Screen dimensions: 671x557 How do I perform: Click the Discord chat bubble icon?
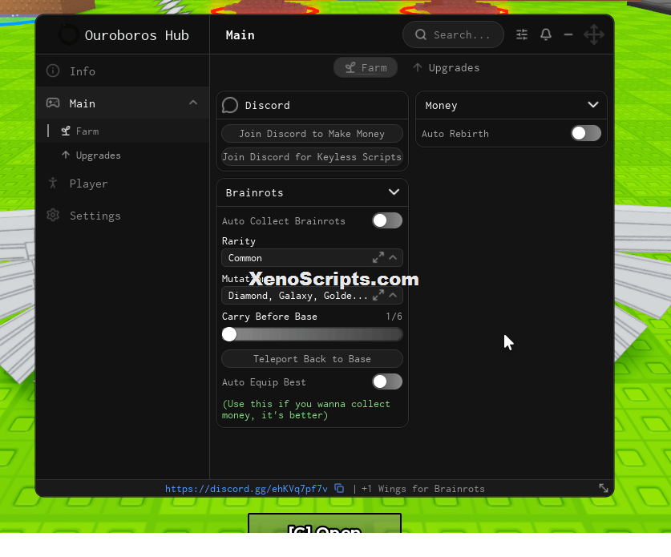(x=230, y=105)
